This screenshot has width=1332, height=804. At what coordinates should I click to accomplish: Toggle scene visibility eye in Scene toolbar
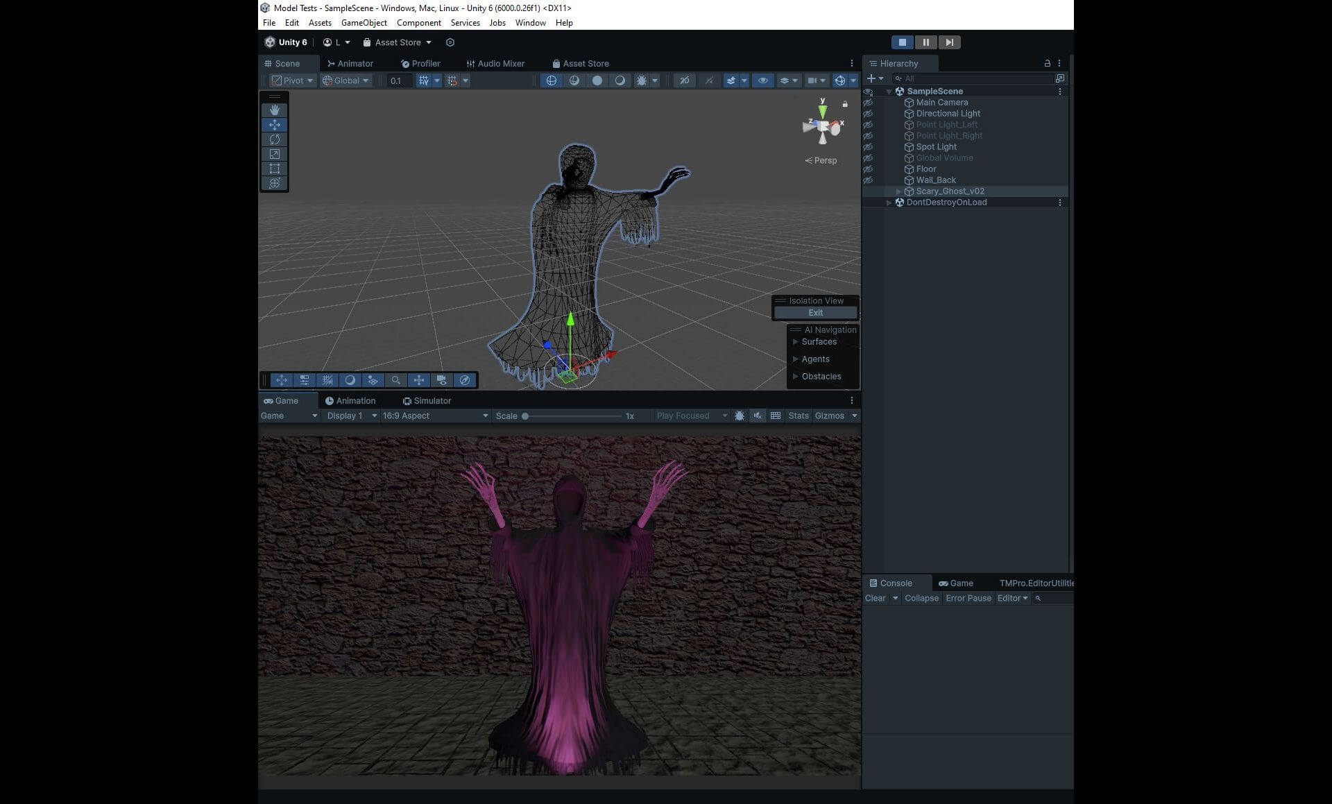tap(762, 80)
